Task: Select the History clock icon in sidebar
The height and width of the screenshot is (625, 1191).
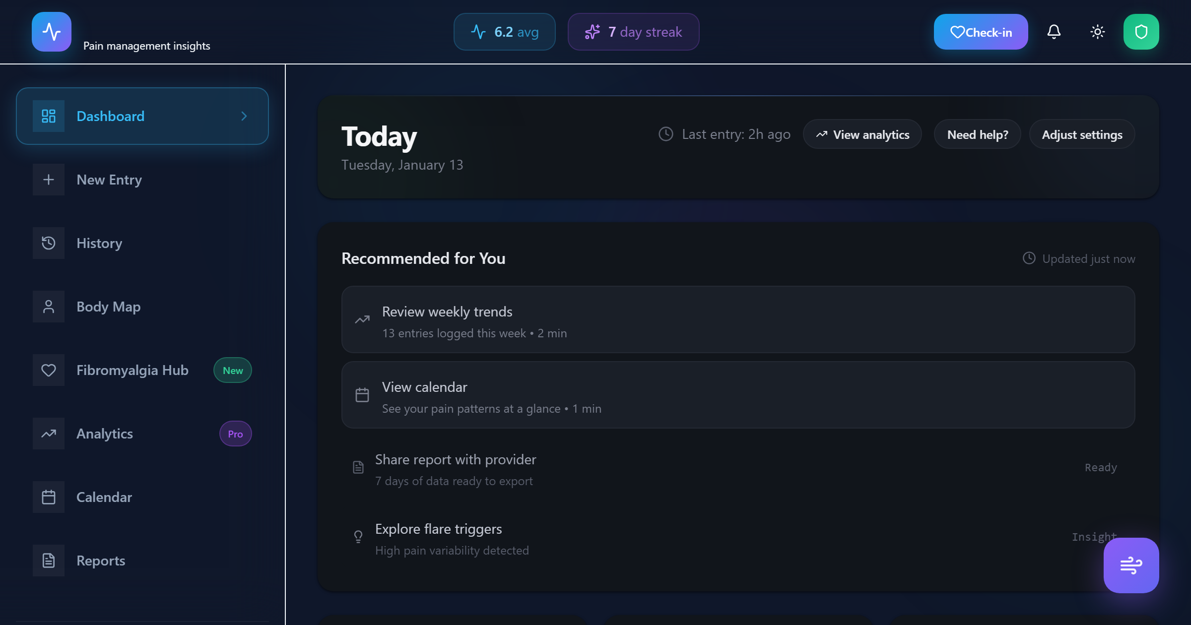Action: pos(48,243)
